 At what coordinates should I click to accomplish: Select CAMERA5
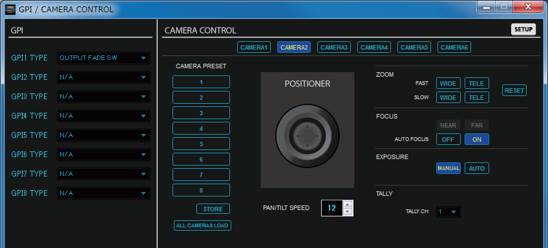[x=414, y=48]
